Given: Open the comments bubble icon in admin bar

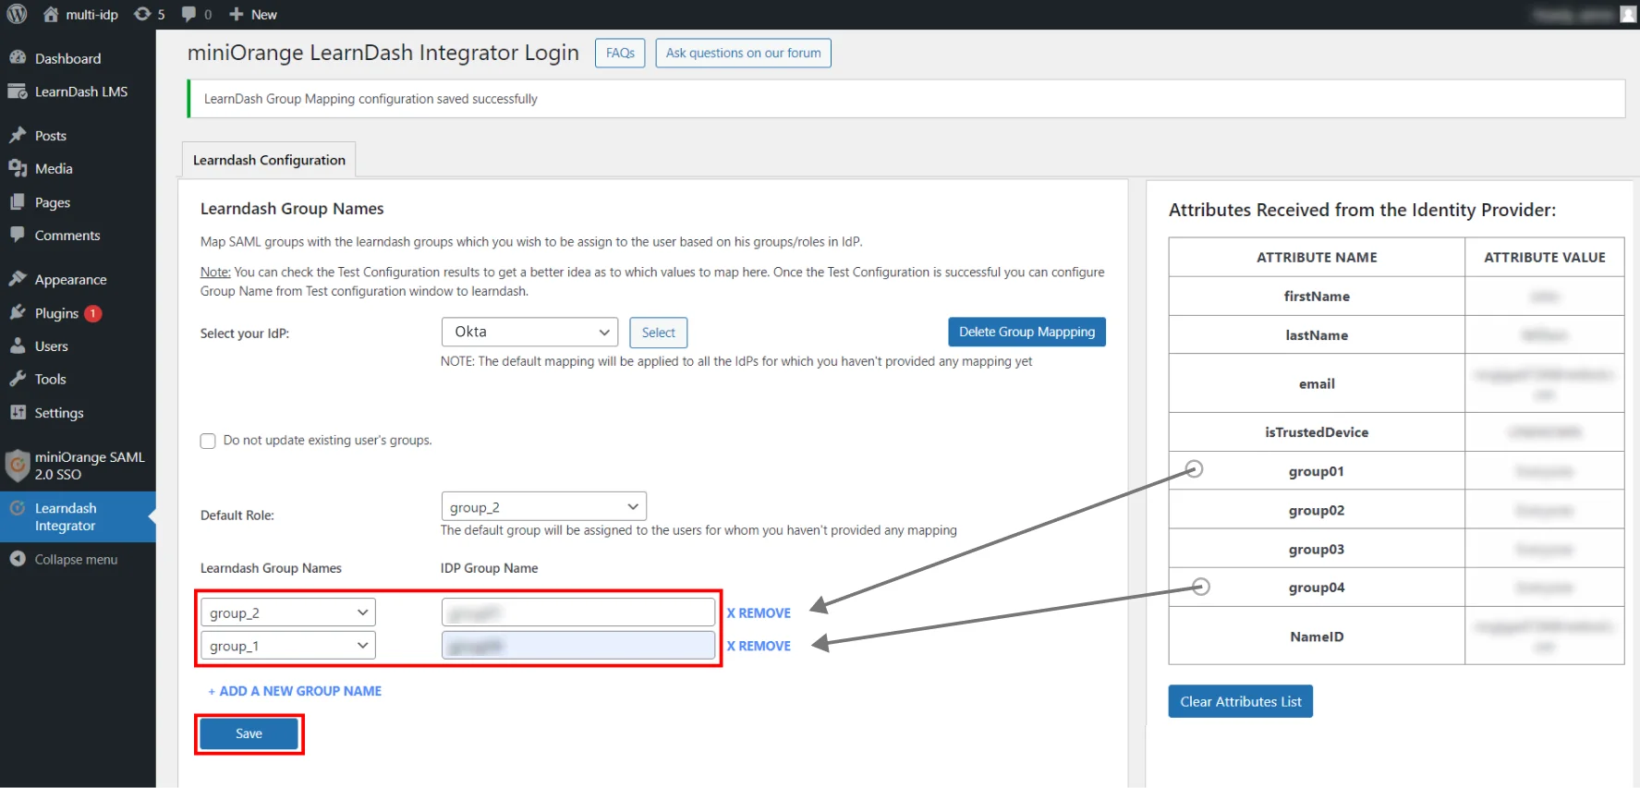Looking at the screenshot, I should pyautogui.click(x=189, y=14).
